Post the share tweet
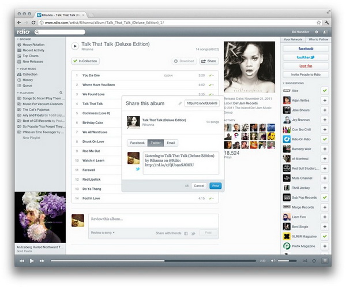 215,186
